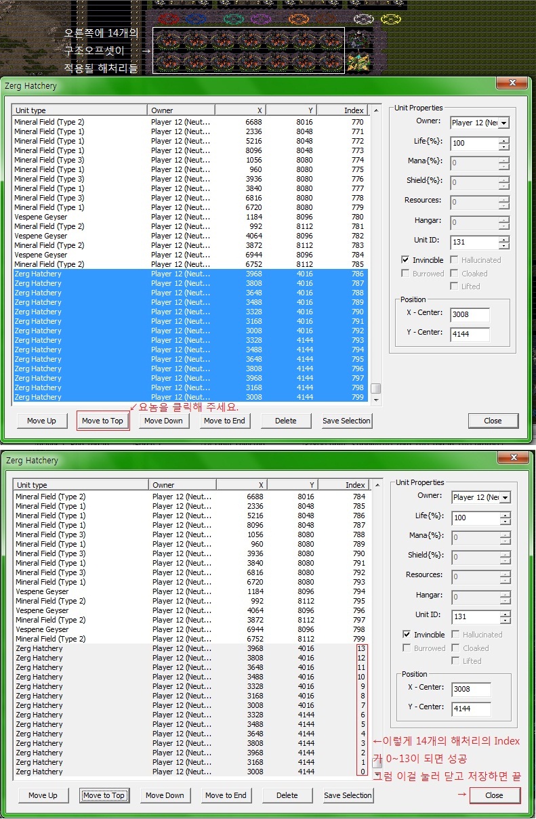Image resolution: width=536 pixels, height=819 pixels.
Task: Click Move Down in lower dialog
Action: (x=165, y=795)
